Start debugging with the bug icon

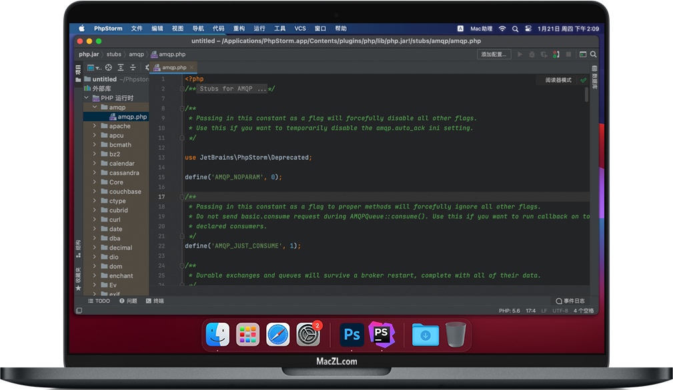tap(532, 55)
